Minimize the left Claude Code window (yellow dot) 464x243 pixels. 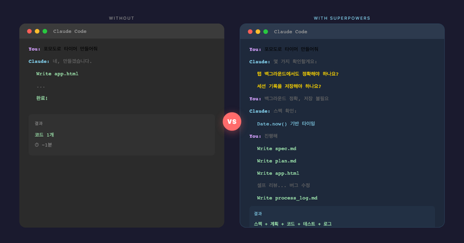(x=37, y=32)
